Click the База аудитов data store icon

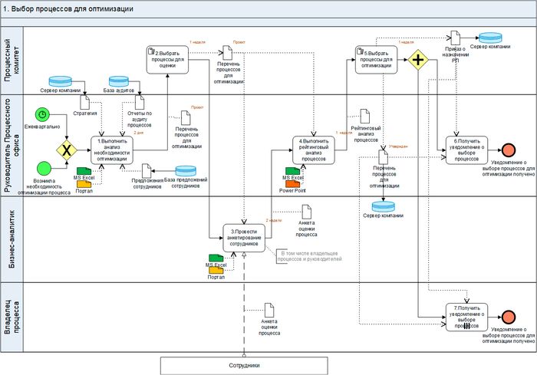[x=117, y=81]
